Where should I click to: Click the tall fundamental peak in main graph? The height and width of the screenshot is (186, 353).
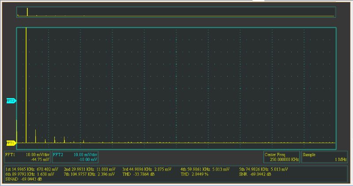26,84
